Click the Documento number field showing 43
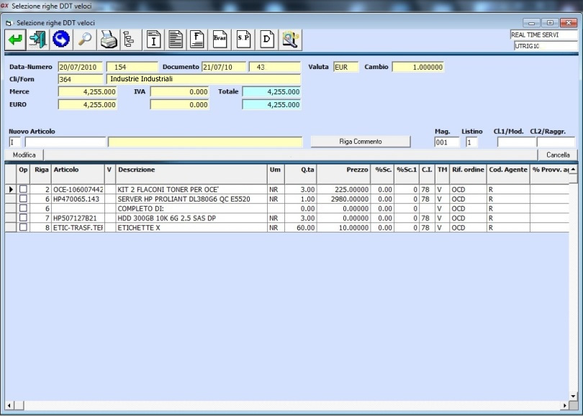Screen dimensions: 583x416 pos(275,67)
